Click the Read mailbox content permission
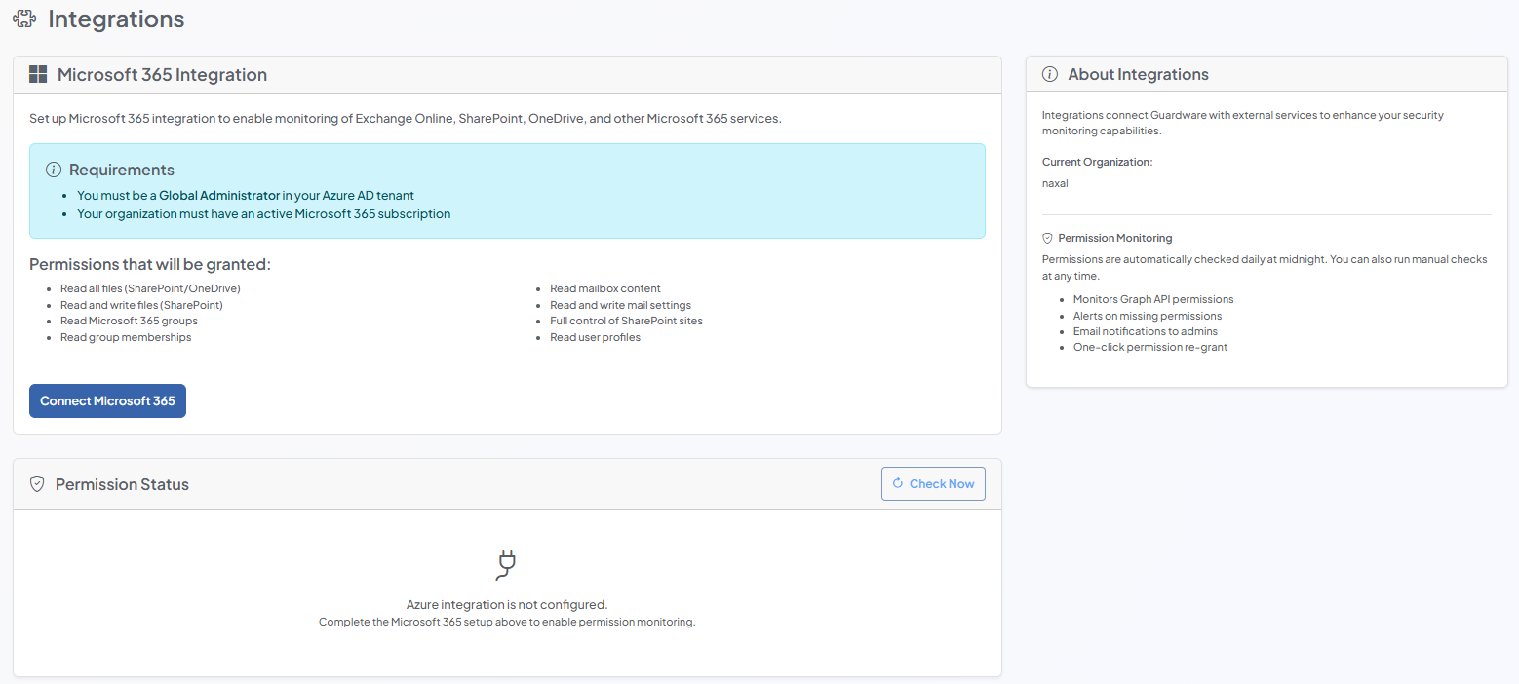 tap(604, 288)
